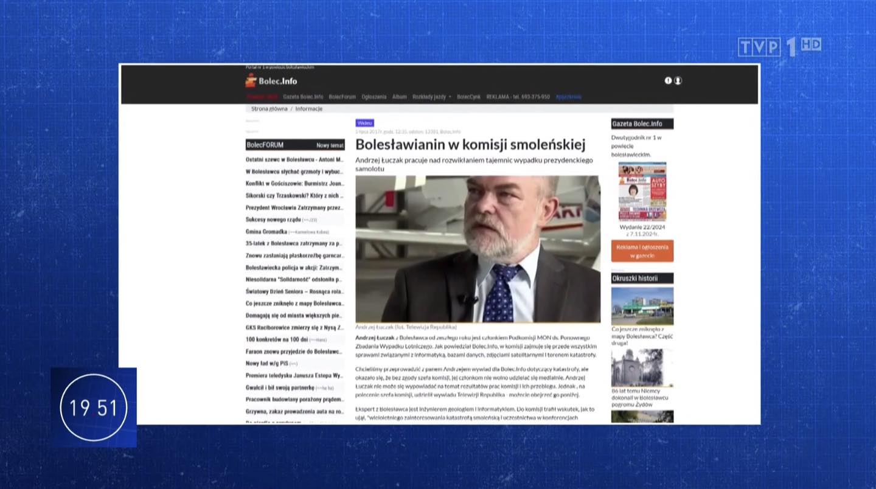Open BolecCynk in the navigation bar
This screenshot has height=489, width=876.
click(469, 97)
